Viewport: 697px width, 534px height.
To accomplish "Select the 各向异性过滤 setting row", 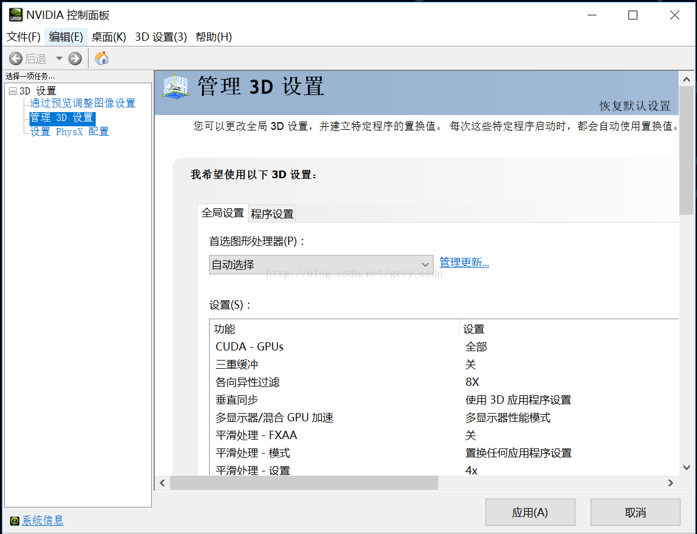I will (x=444, y=382).
